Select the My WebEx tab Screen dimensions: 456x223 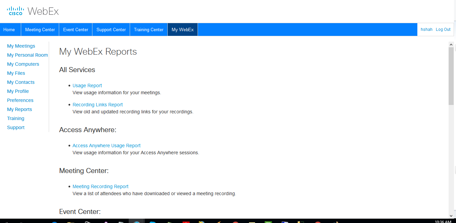point(182,29)
